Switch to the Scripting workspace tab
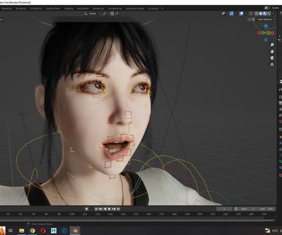282x235 pixels. pyautogui.click(x=153, y=8)
